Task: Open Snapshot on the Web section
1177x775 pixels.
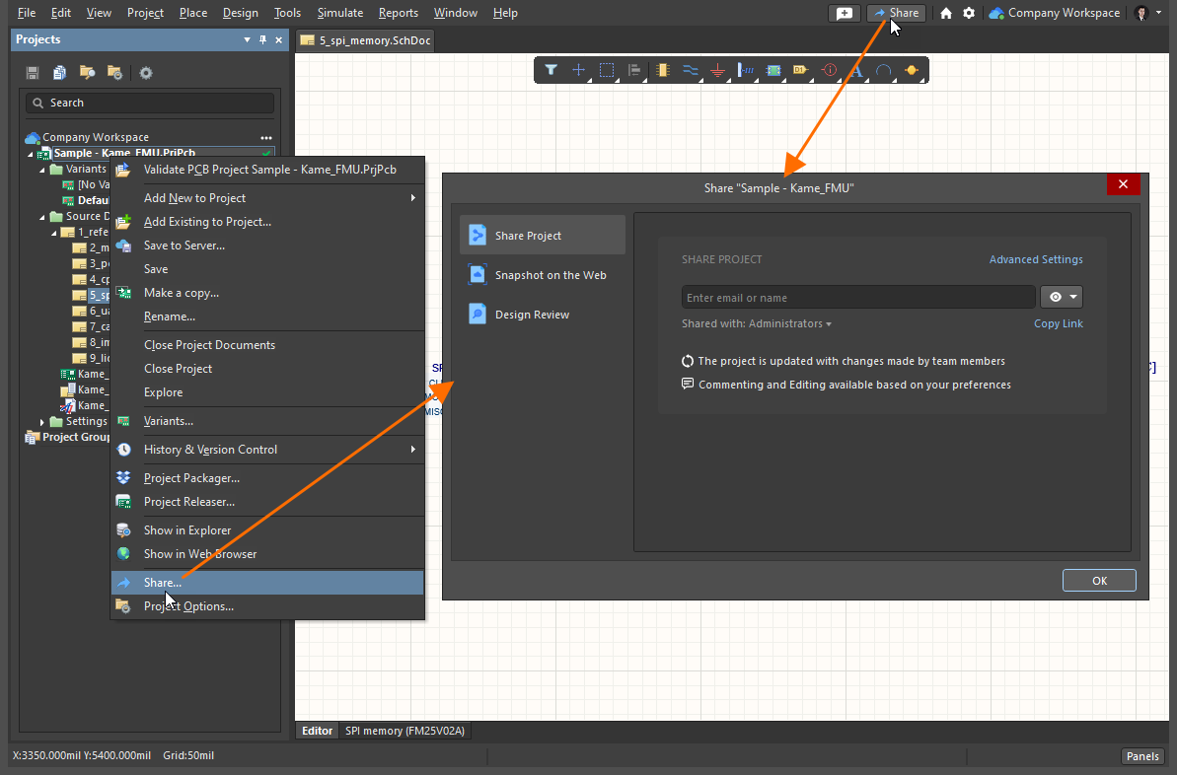Action: click(542, 275)
